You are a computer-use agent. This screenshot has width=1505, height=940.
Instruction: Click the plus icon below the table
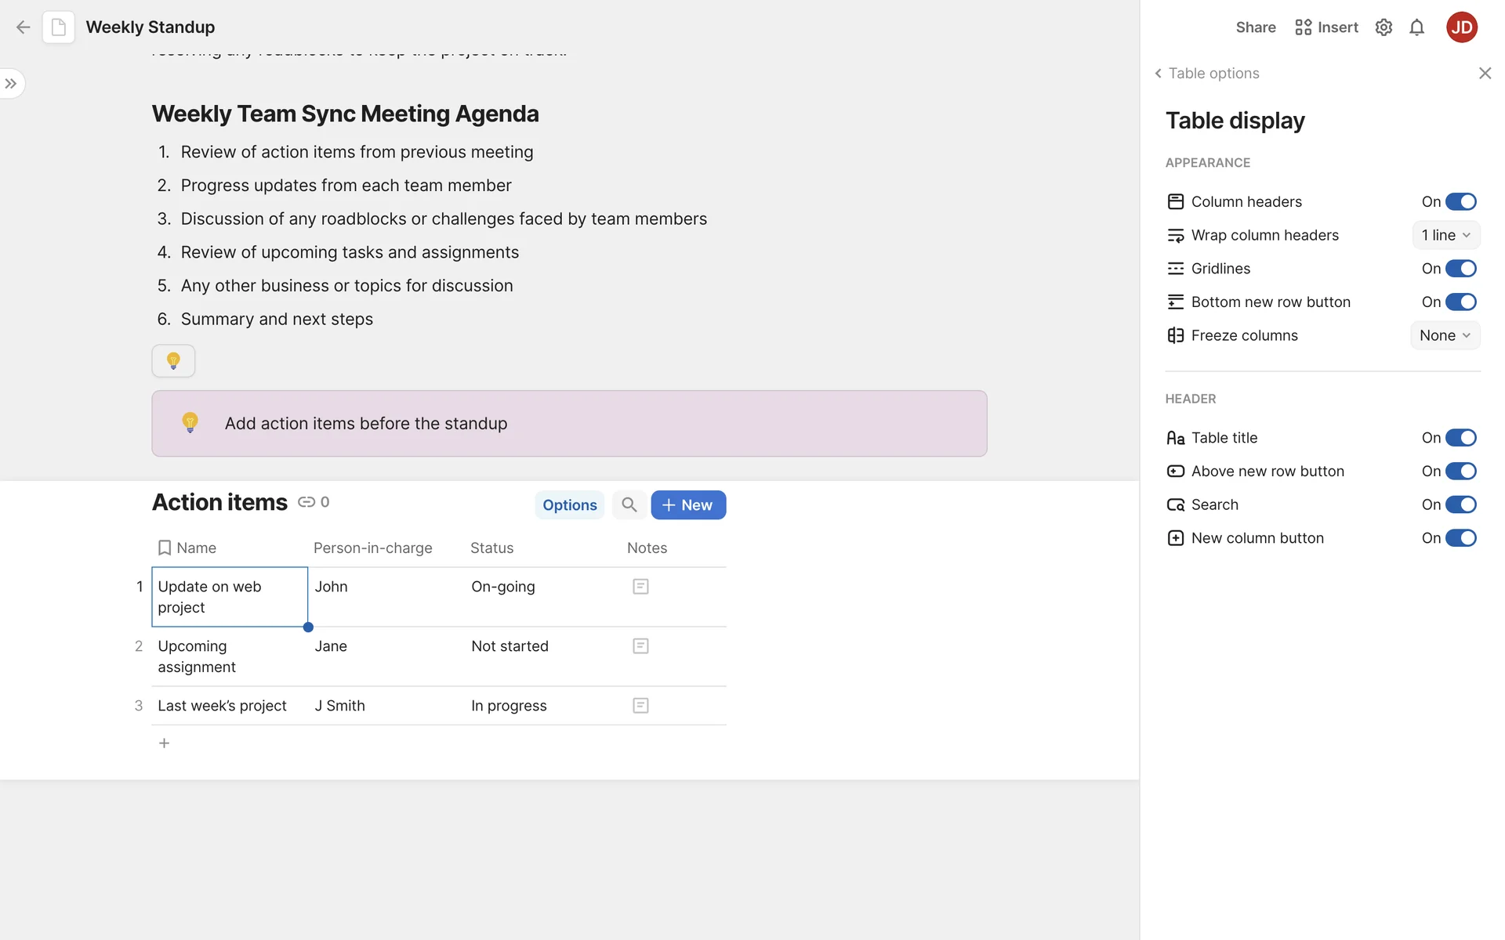click(164, 743)
